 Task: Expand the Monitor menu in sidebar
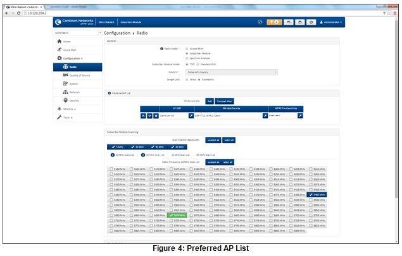click(67, 109)
